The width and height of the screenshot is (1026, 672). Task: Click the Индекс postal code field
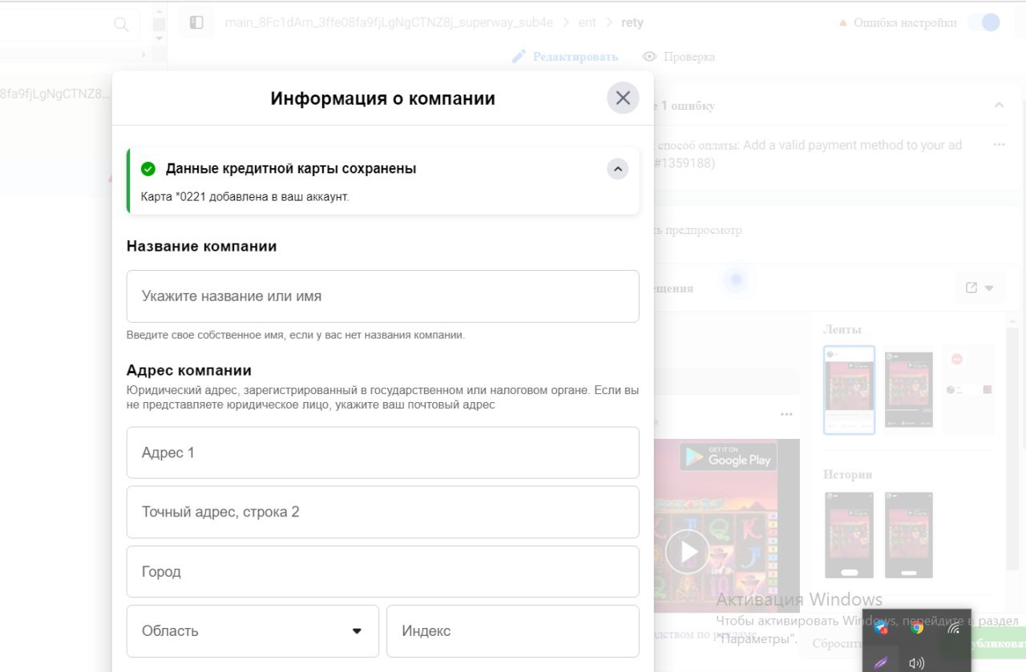(513, 631)
